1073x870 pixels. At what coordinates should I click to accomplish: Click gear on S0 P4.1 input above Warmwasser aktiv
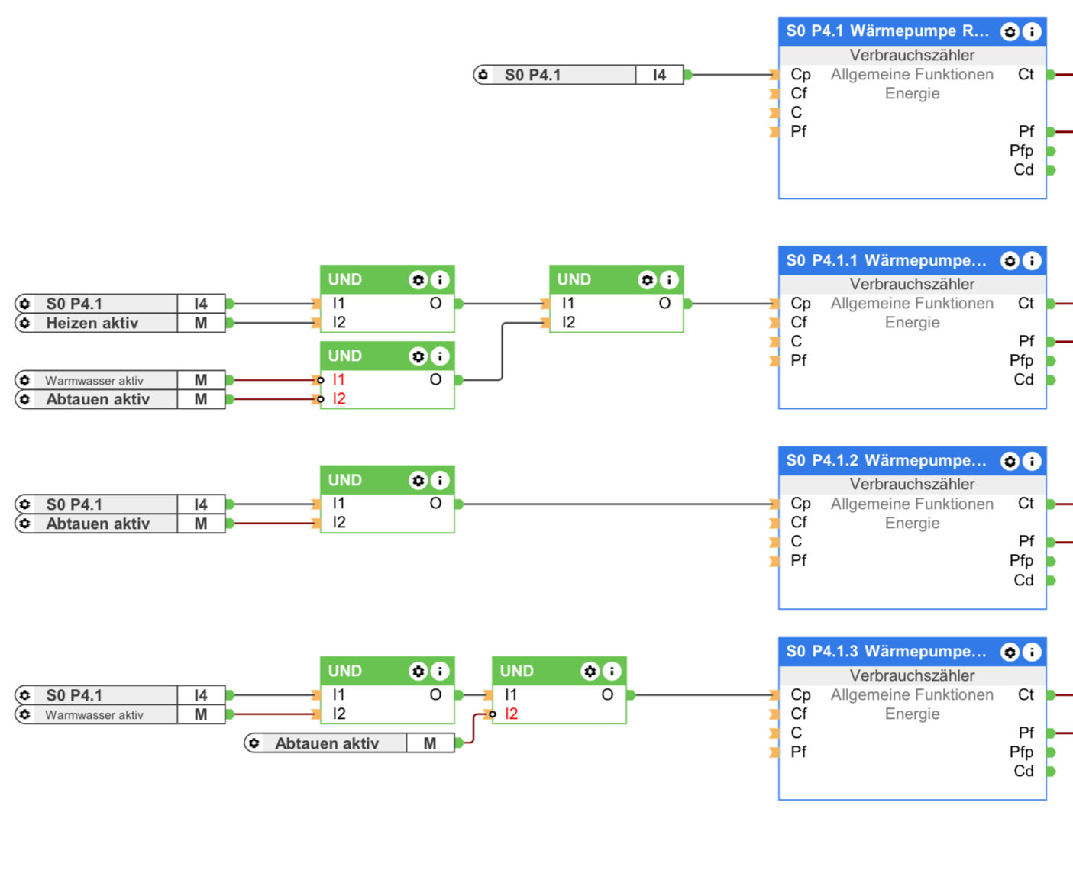coord(25,695)
